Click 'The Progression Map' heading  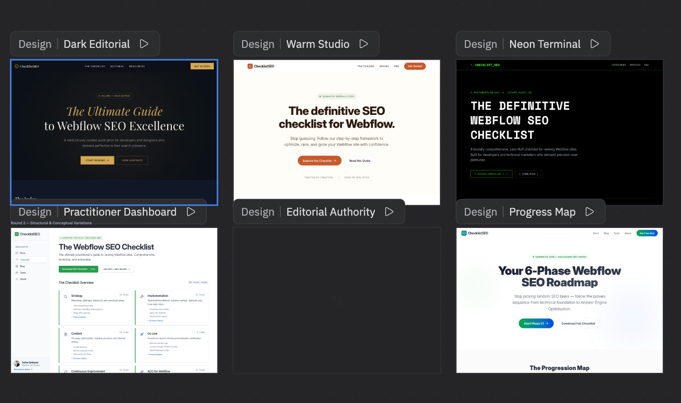pos(559,368)
